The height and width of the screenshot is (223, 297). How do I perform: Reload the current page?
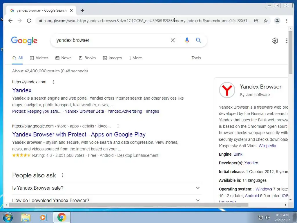[29, 21]
